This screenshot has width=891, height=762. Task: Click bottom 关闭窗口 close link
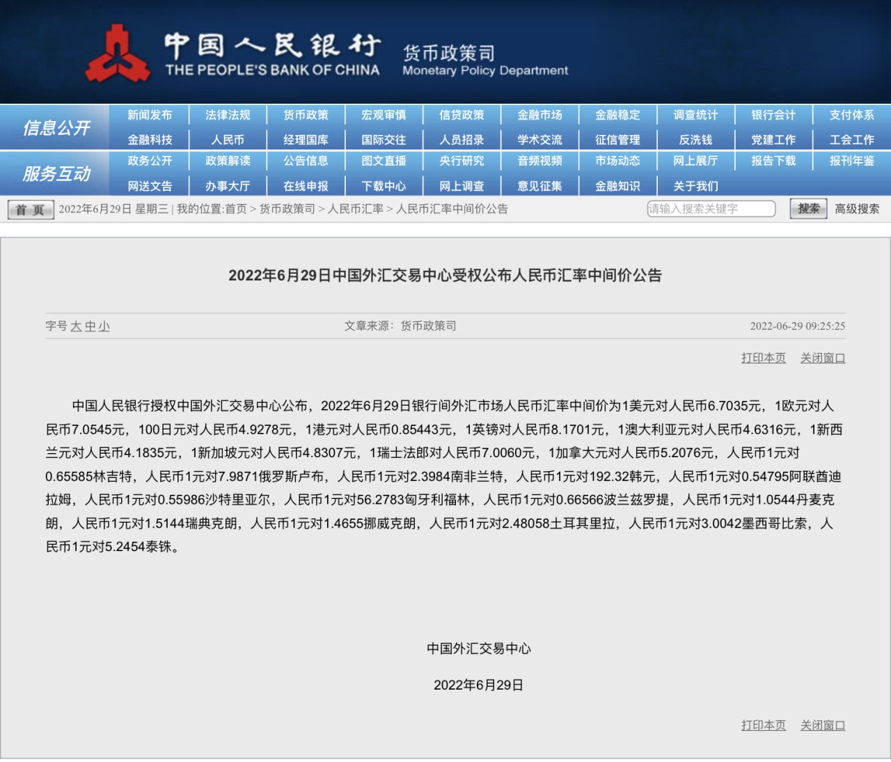[823, 725]
